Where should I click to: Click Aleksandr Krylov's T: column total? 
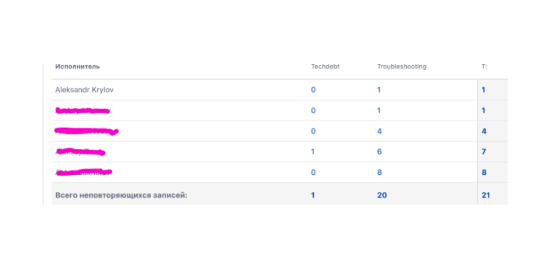(x=484, y=90)
